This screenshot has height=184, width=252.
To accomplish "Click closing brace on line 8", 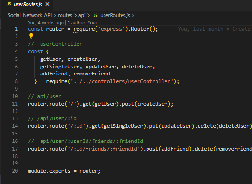I will [x=35, y=82].
